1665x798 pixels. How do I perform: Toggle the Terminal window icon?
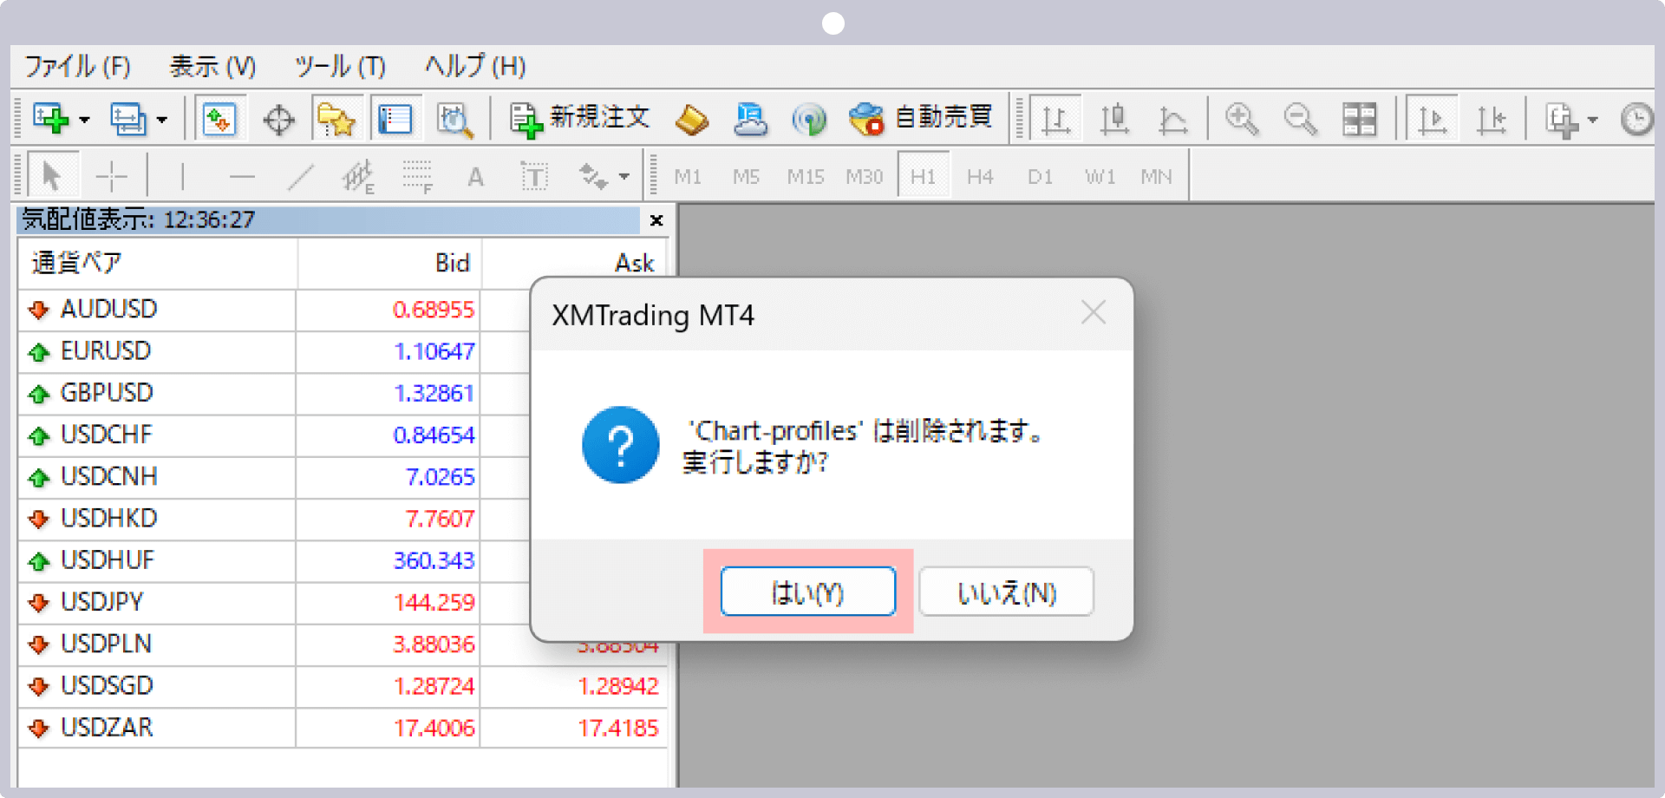click(x=395, y=119)
